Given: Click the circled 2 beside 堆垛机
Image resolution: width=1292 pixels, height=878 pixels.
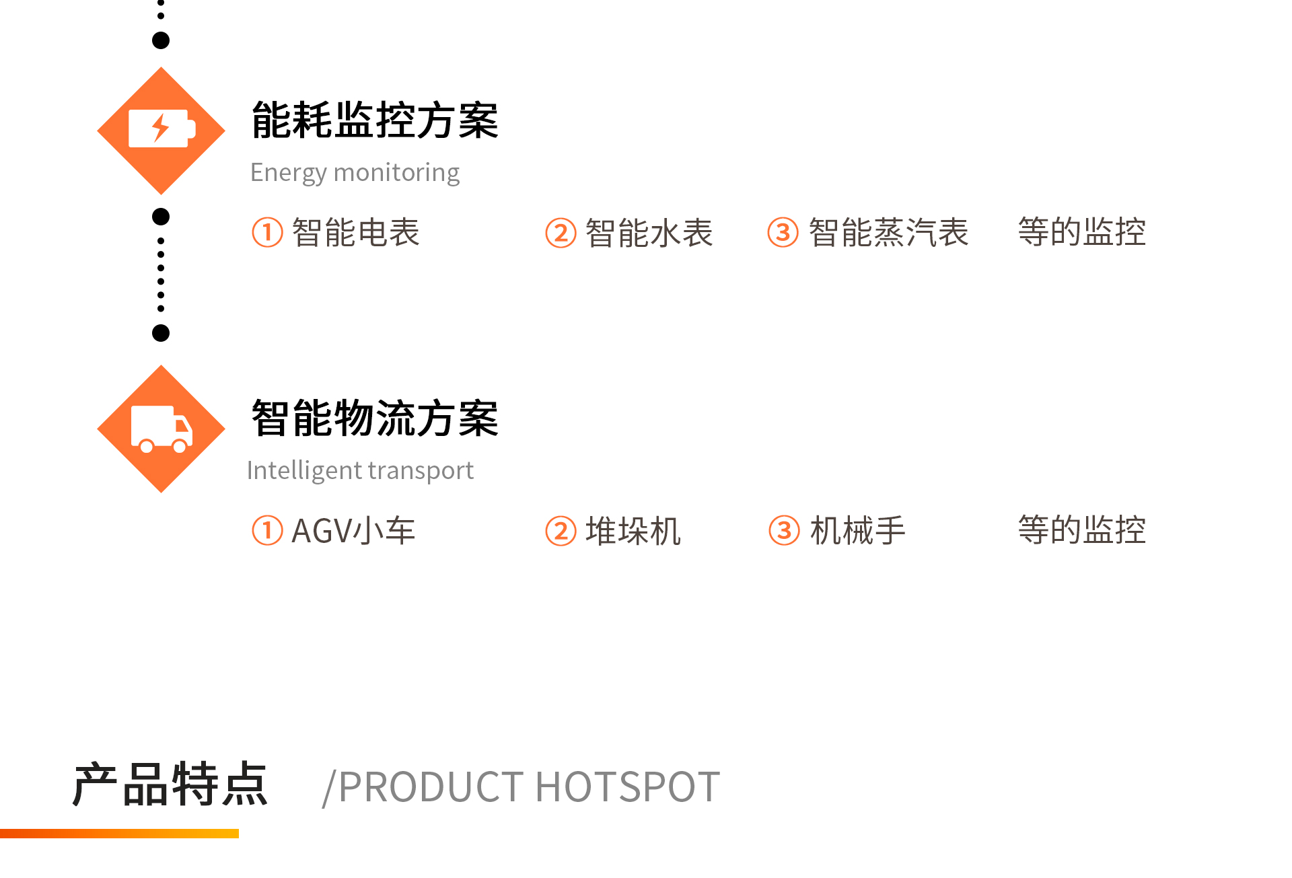Looking at the screenshot, I should click(561, 531).
